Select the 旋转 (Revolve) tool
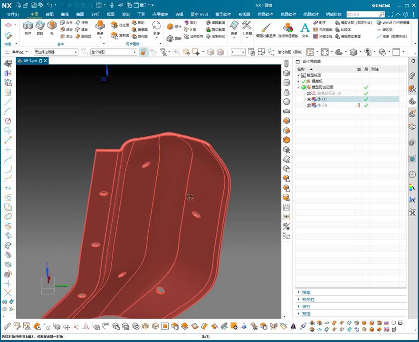The image size is (419, 342). click(40, 26)
